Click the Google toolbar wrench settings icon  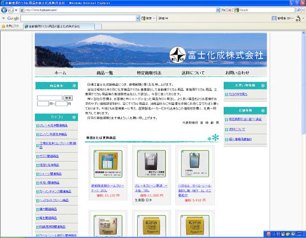click(x=298, y=18)
